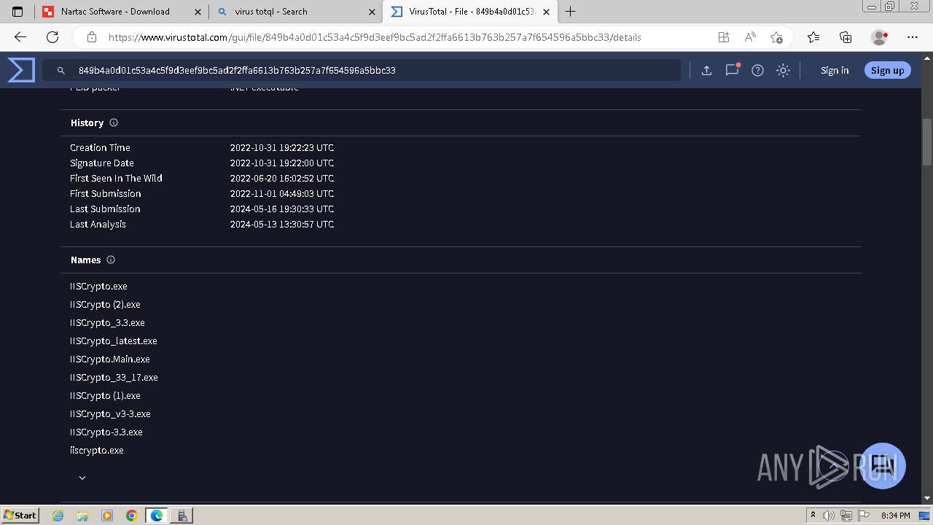
Task: Open the notifications comment icon
Action: (x=732, y=70)
